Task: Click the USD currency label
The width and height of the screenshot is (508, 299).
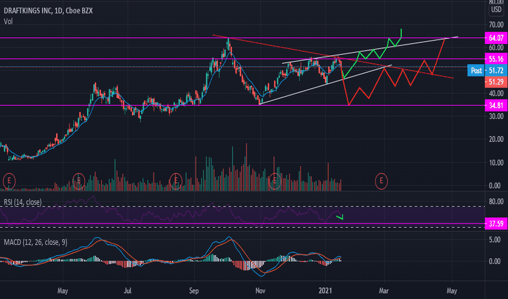Action: click(x=496, y=10)
